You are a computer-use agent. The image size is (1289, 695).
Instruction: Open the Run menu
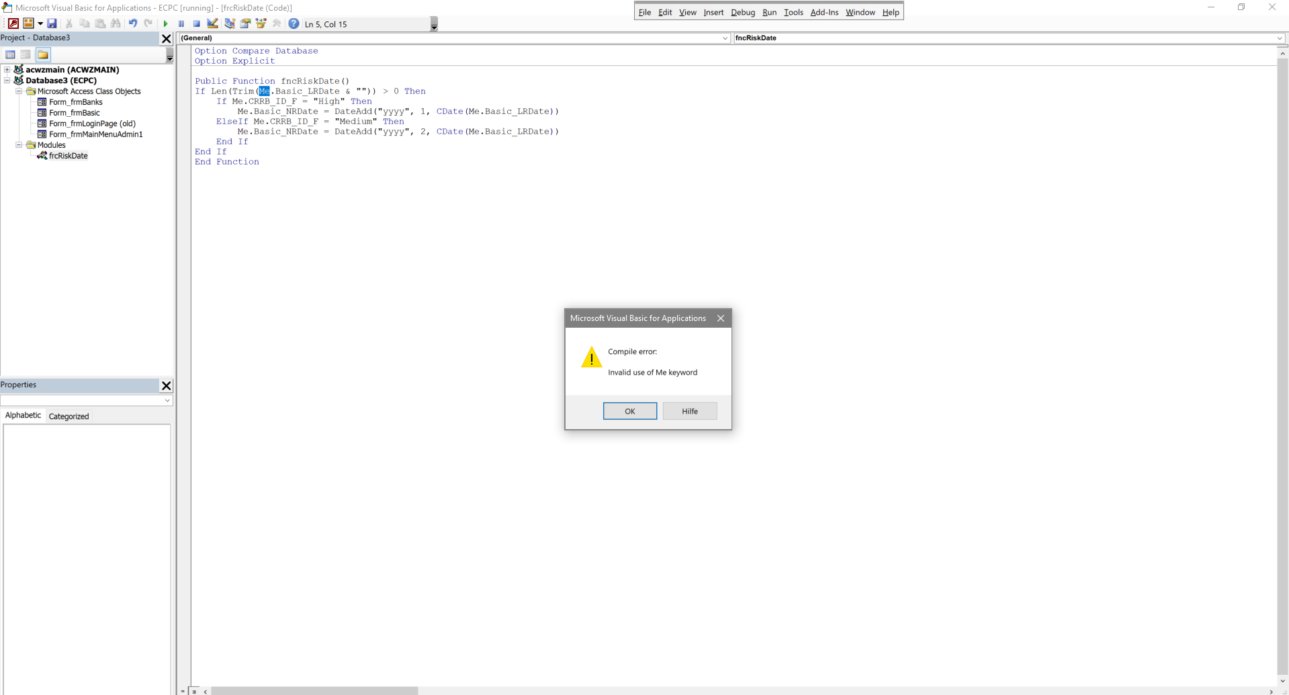pos(769,12)
